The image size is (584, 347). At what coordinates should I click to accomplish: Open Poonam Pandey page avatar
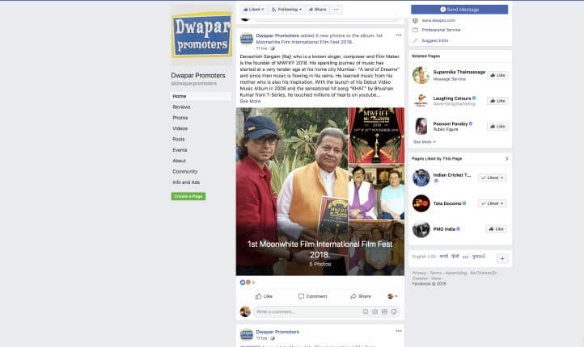(421, 127)
